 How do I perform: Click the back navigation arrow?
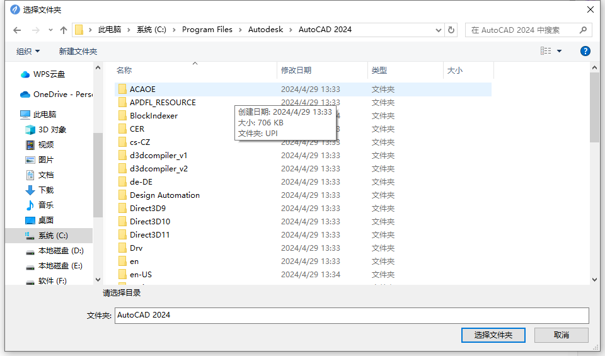(x=17, y=30)
